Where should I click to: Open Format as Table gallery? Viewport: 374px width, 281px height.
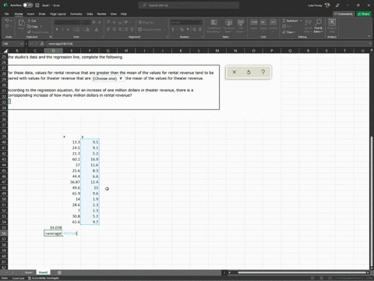(228, 26)
